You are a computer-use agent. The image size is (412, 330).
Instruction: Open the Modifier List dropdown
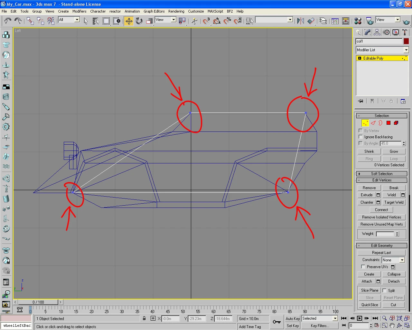click(406, 50)
